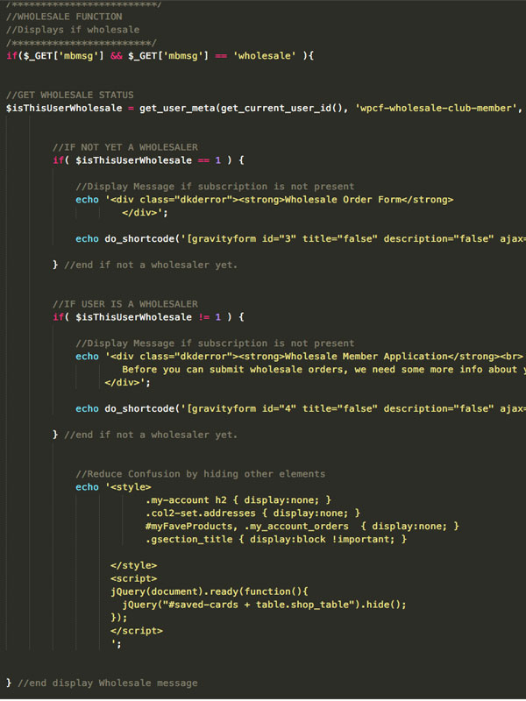Image resolution: width=526 pixels, height=701 pixels.
Task: Click the echo '<style> line
Action: tap(113, 487)
